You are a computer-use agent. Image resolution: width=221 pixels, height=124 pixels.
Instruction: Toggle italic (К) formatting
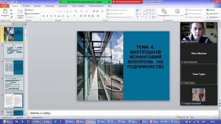47,16
